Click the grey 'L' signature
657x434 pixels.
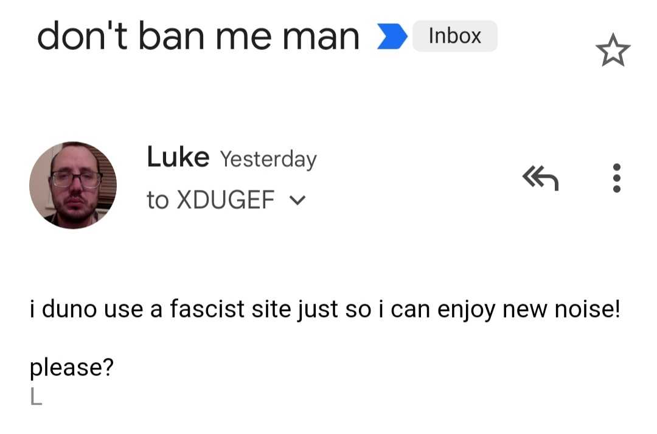coord(36,397)
